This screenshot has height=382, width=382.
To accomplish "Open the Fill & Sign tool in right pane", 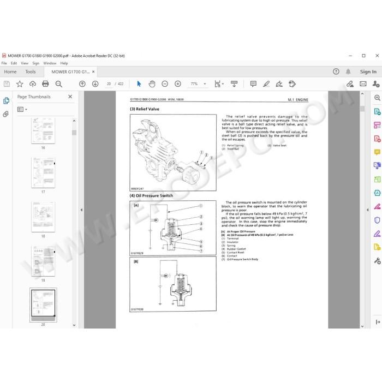I will click(377, 234).
